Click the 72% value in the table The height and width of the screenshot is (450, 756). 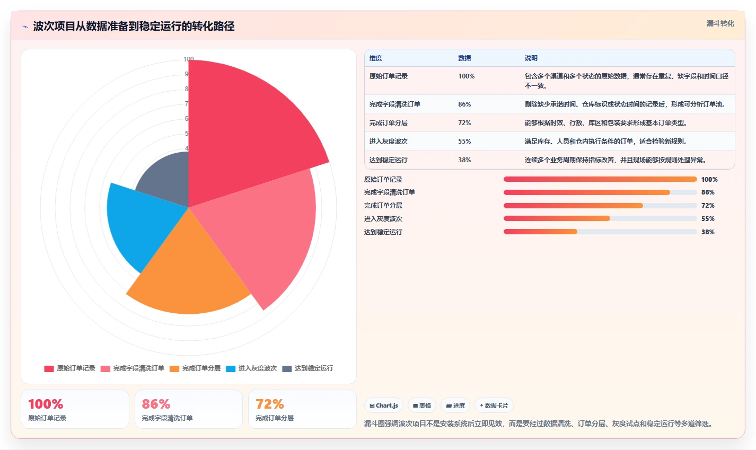coord(464,123)
